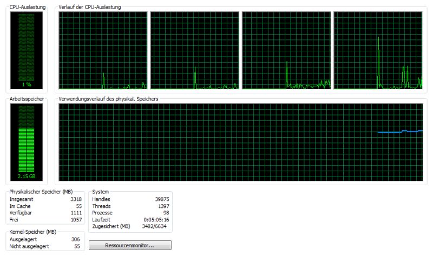
Task: Click the third CPU core history graph
Action: pyautogui.click(x=286, y=50)
